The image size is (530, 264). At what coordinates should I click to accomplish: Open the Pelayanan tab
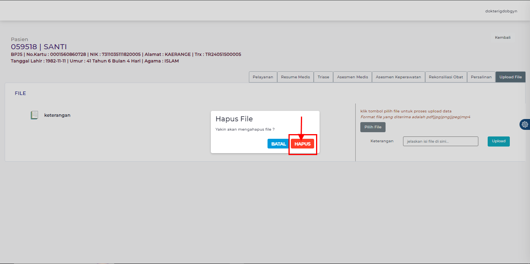(x=263, y=77)
